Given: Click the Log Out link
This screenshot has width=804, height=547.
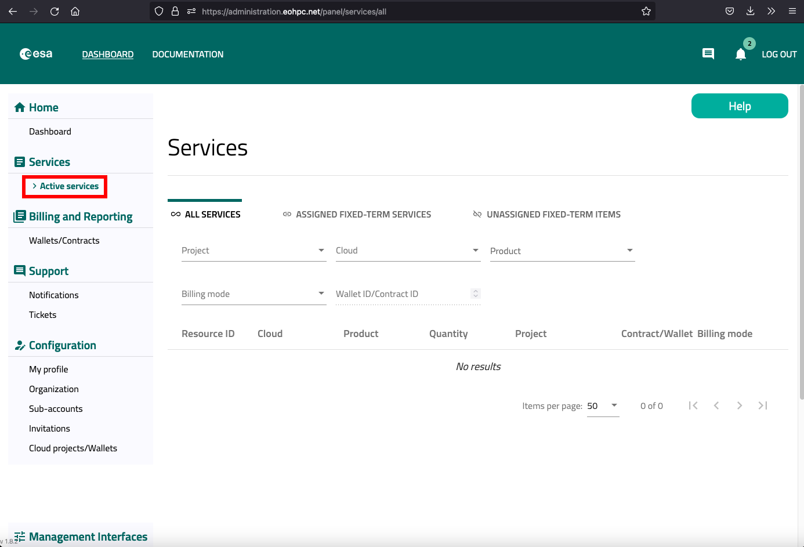Looking at the screenshot, I should 779,54.
